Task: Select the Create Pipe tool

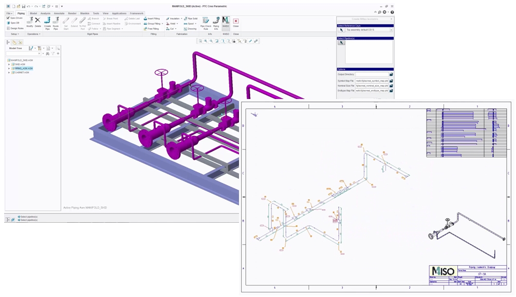Action: 47,23
